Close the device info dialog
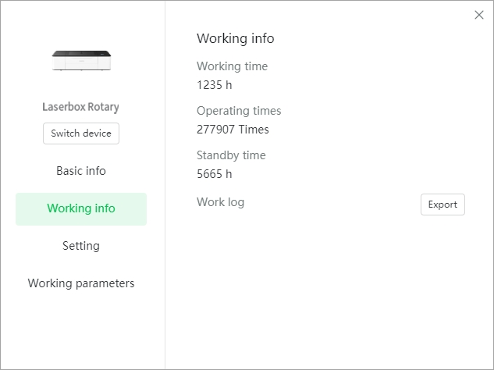494x370 pixels. pyautogui.click(x=479, y=15)
